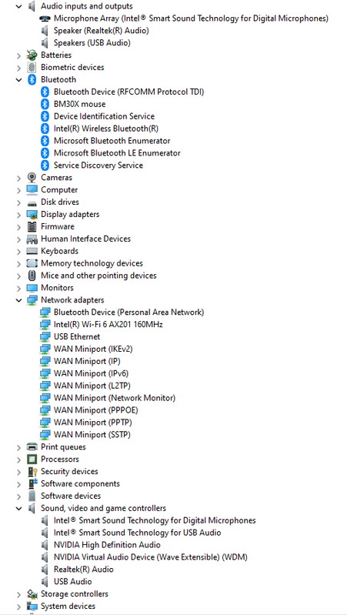Collapse the Bluetooth category
The width and height of the screenshot is (347, 615).
(18, 79)
